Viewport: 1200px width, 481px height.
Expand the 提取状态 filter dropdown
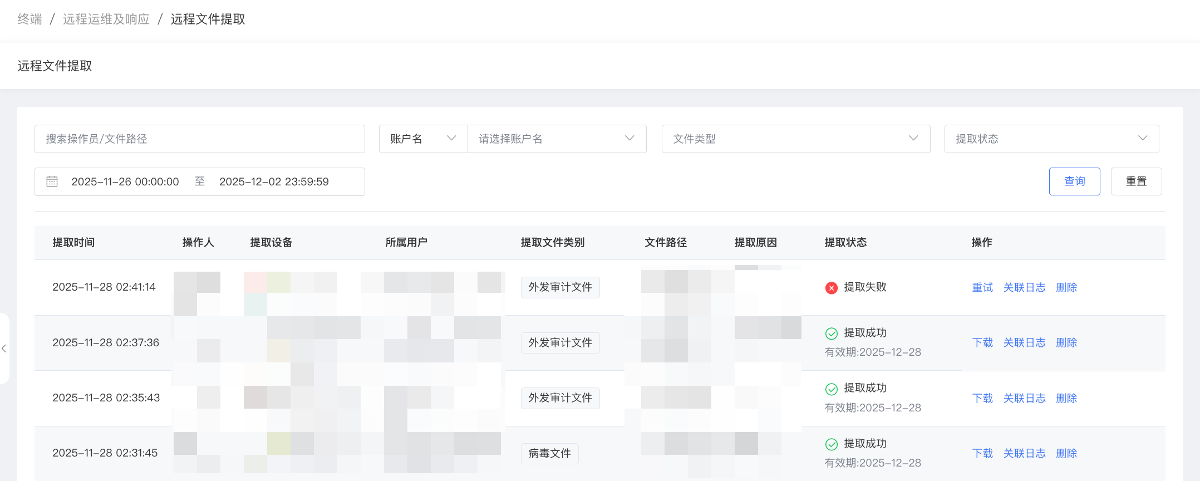point(1051,139)
